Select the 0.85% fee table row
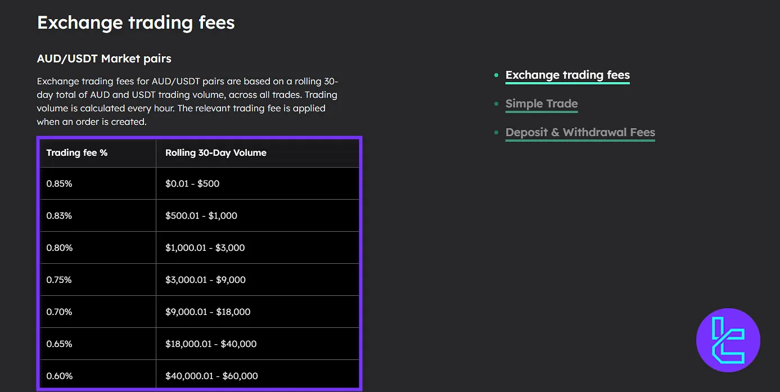Image resolution: width=780 pixels, height=392 pixels. (x=59, y=183)
